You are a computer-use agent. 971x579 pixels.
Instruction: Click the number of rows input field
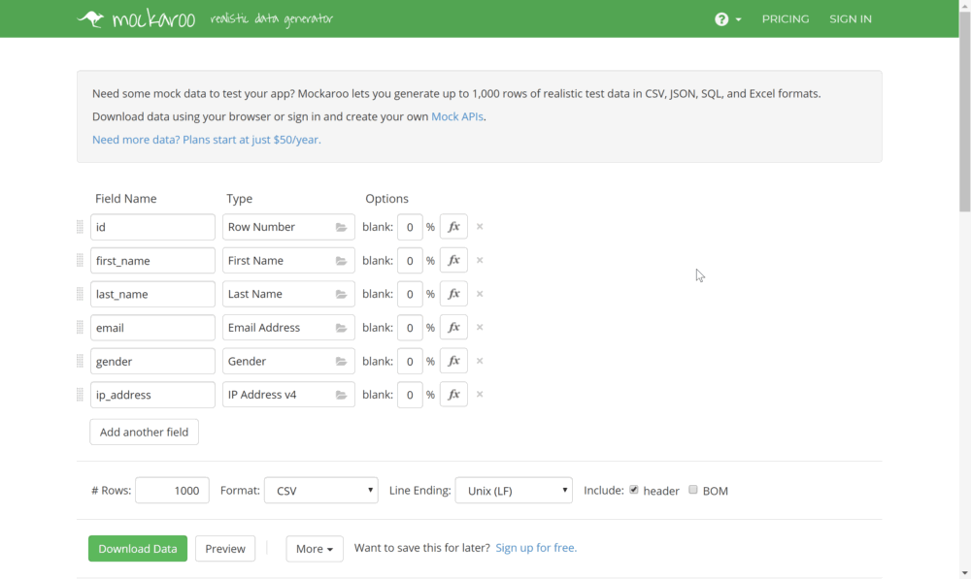click(x=172, y=491)
